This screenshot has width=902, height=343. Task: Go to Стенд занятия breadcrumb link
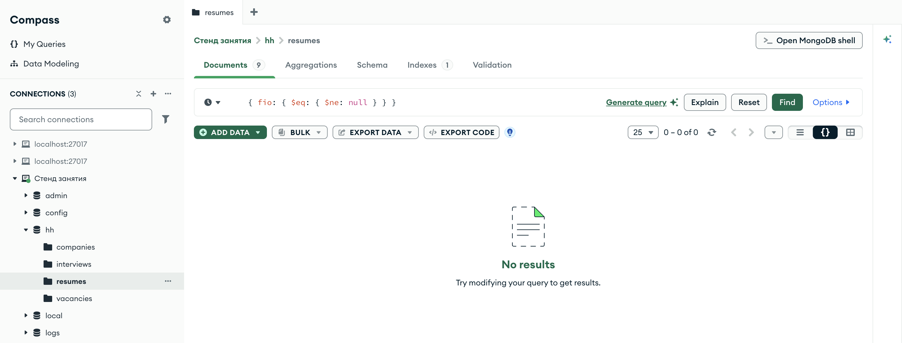point(223,40)
